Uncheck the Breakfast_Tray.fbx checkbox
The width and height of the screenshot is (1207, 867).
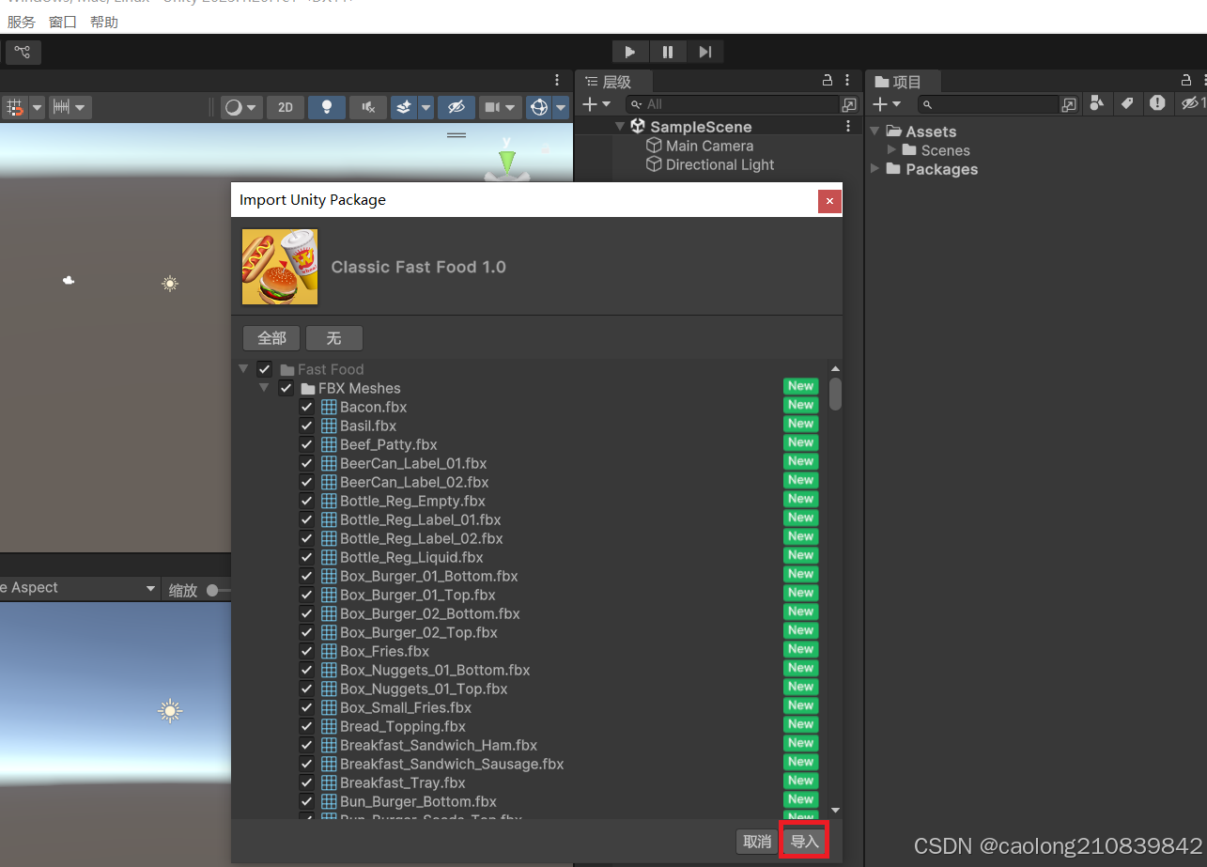point(306,782)
